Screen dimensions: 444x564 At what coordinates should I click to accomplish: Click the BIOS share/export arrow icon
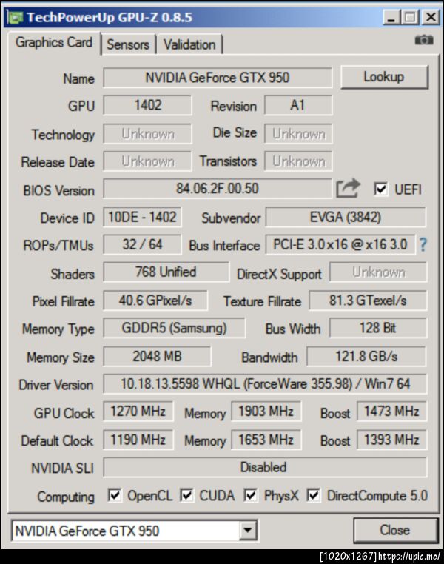pyautogui.click(x=348, y=188)
